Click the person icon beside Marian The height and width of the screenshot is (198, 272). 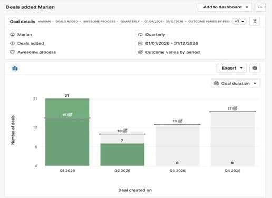(12, 35)
